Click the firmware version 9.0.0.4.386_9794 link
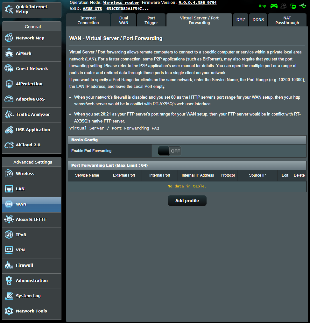Screen dimensions: 310x323 pos(198,3)
